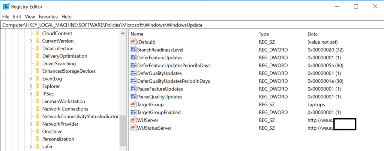The width and height of the screenshot is (384, 151).
Task: Click the DWORD icon beside DeferQualityUpdatesPeriodInDays
Action: 133,81
